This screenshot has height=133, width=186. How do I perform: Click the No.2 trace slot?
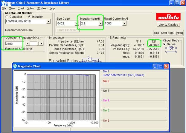tap(134, 84)
